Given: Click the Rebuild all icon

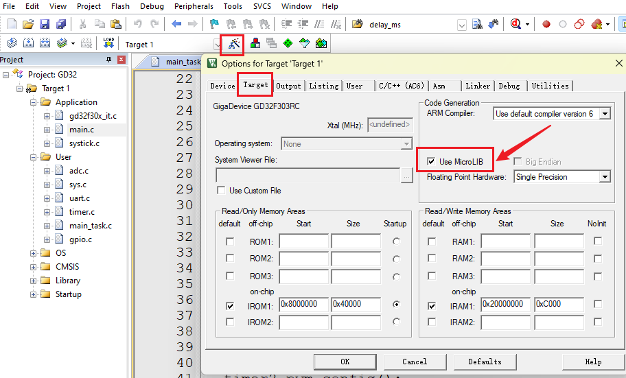Looking at the screenshot, I should point(45,43).
